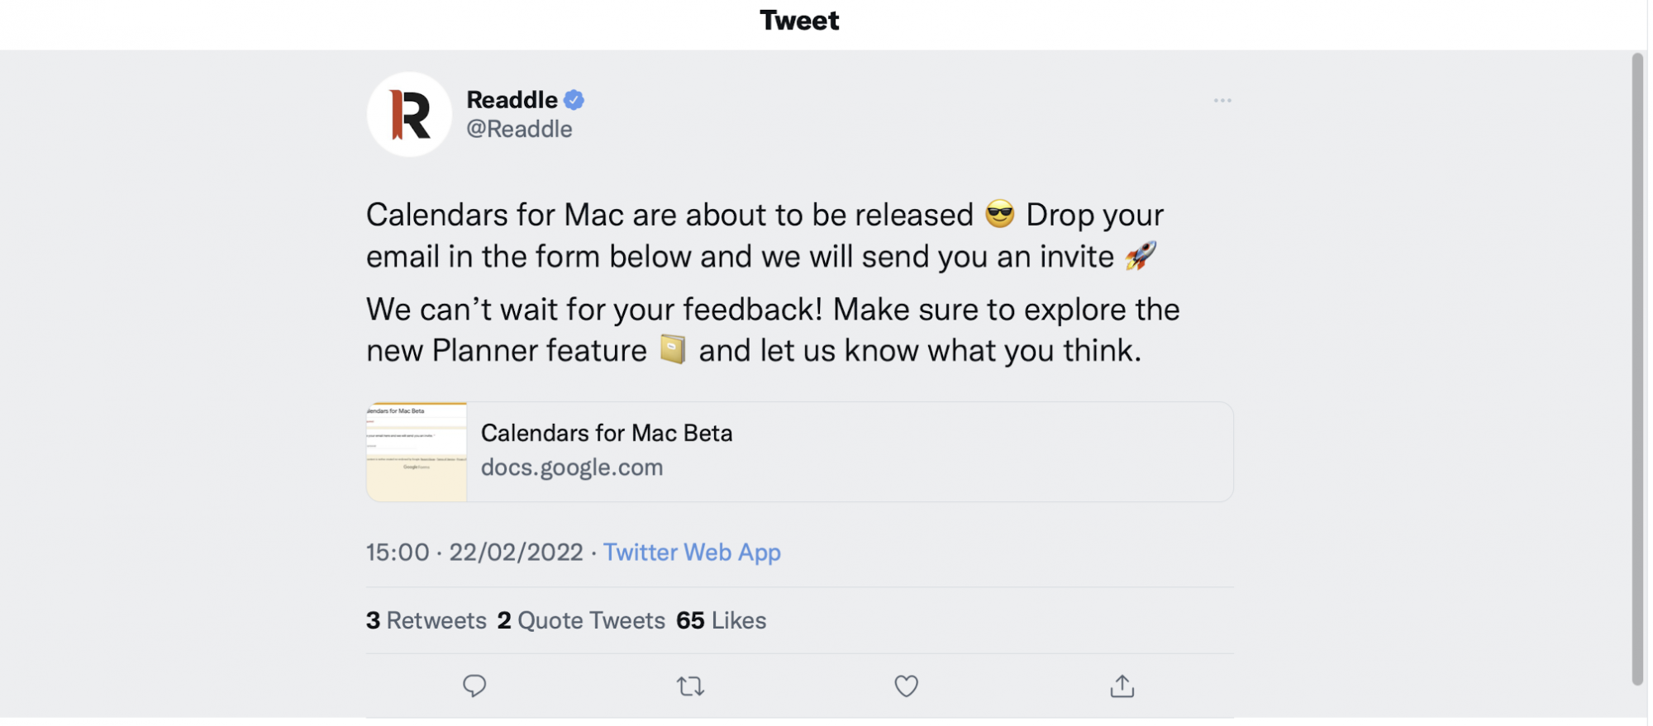Click the Readdle profile avatar logo

(409, 114)
